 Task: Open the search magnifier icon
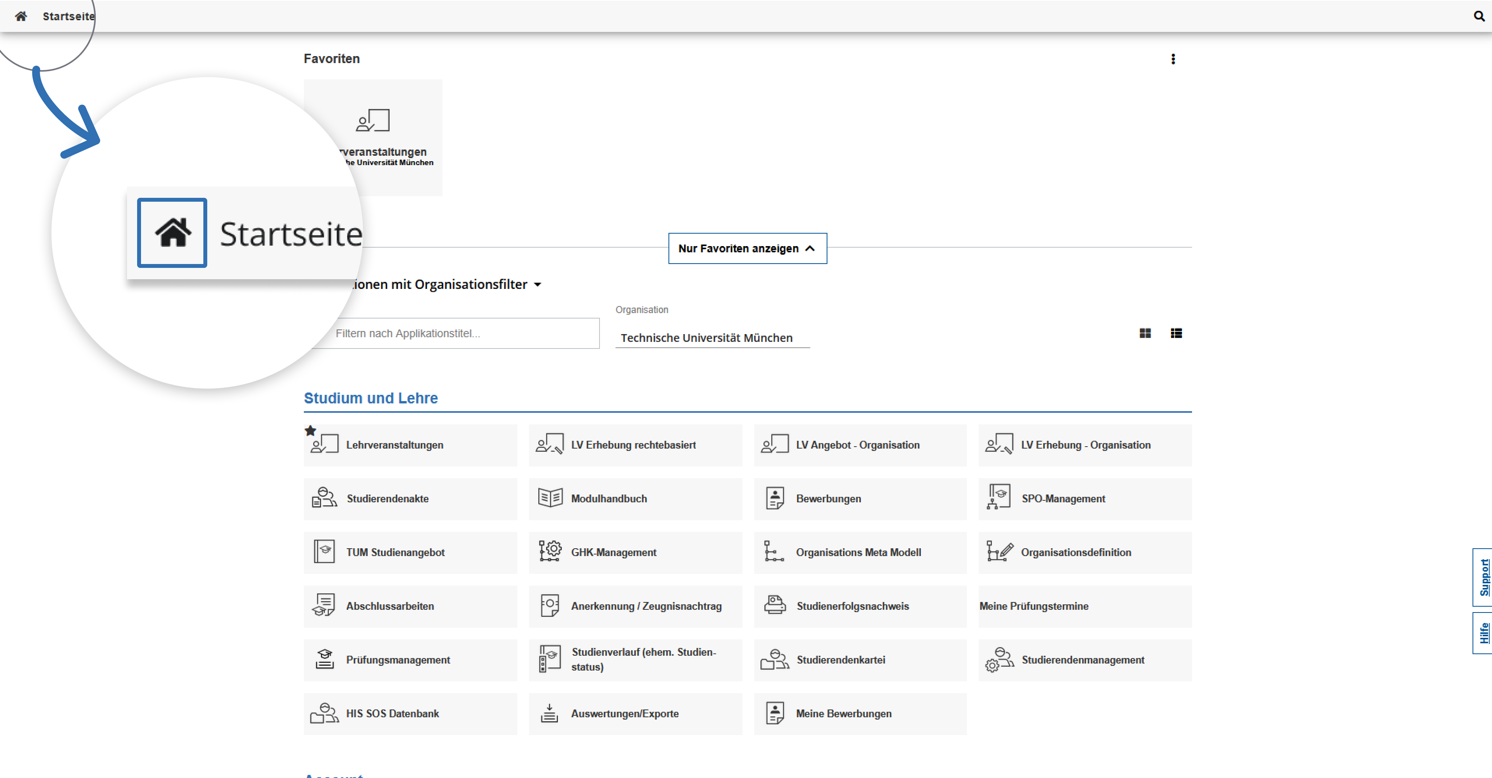point(1479,16)
